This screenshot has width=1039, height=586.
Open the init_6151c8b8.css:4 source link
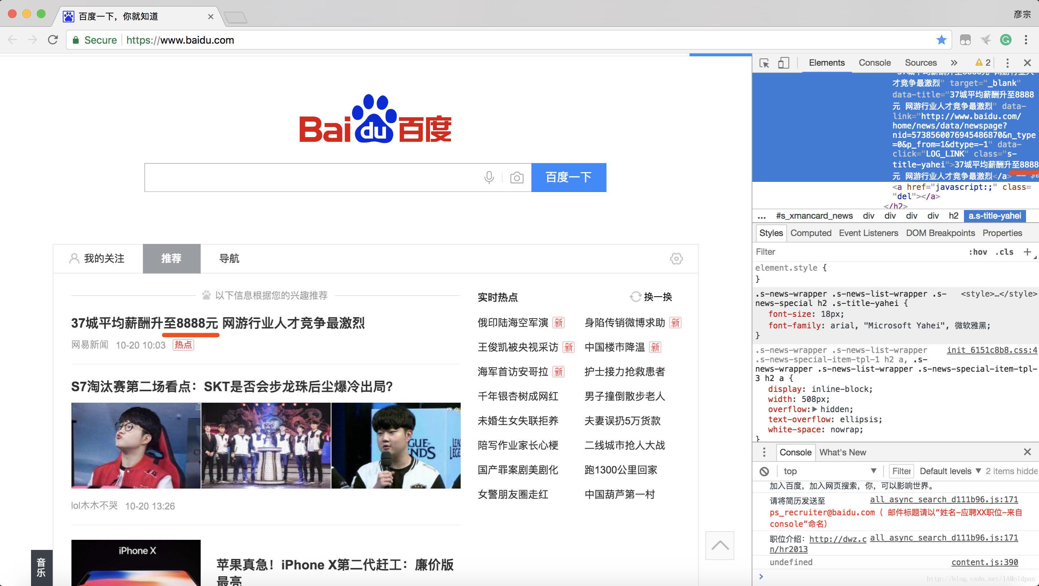tap(991, 350)
